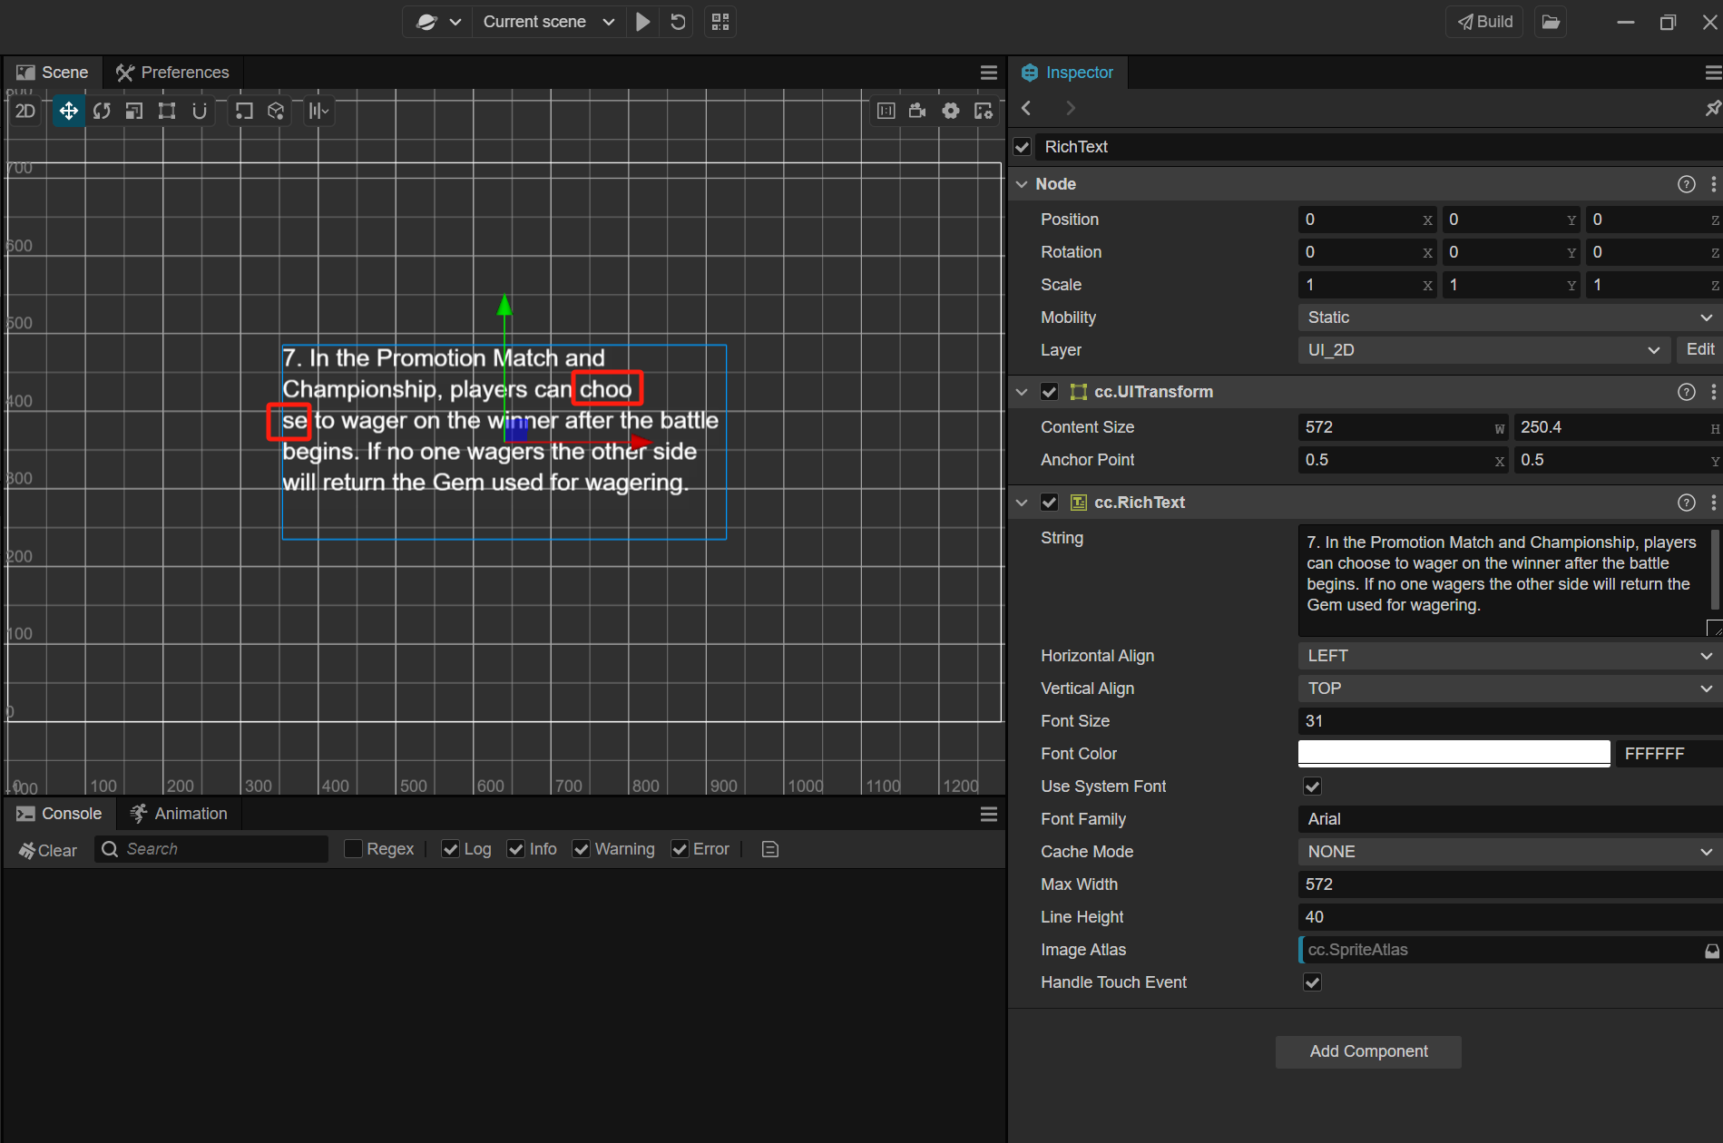Viewport: 1723px width, 1143px height.
Task: Toggle Error filter checkbox
Action: (x=680, y=849)
